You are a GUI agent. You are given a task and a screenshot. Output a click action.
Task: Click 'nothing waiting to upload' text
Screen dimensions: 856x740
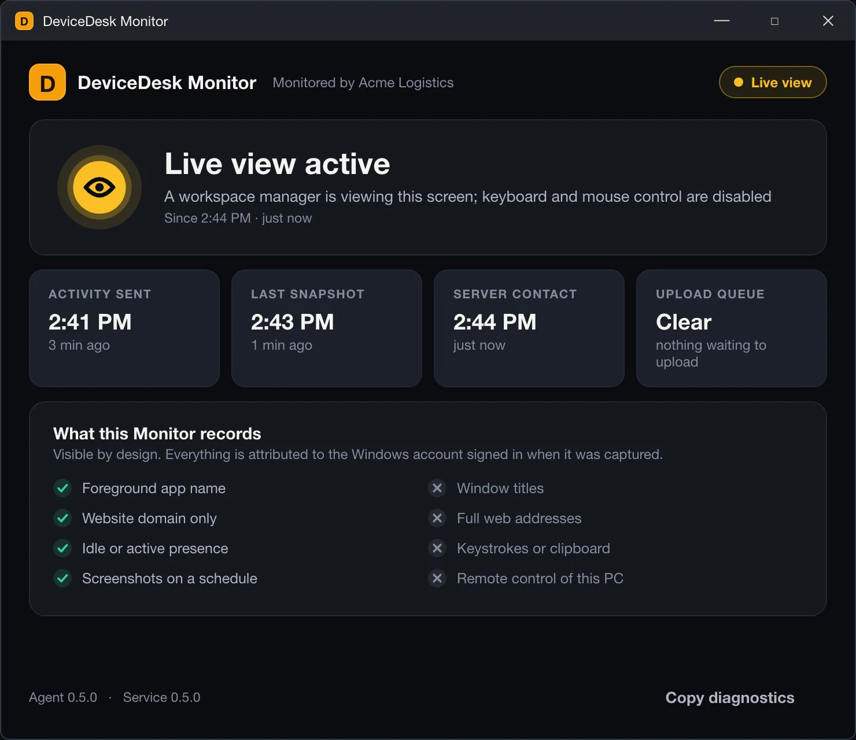coord(711,353)
